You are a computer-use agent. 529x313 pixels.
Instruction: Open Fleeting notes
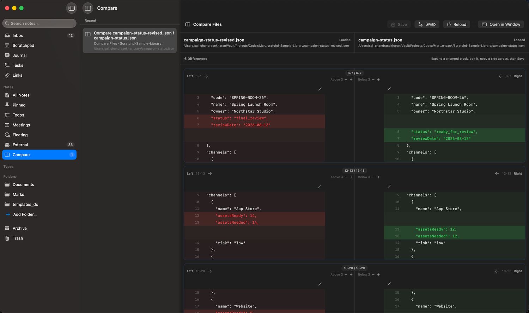click(x=39, y=135)
